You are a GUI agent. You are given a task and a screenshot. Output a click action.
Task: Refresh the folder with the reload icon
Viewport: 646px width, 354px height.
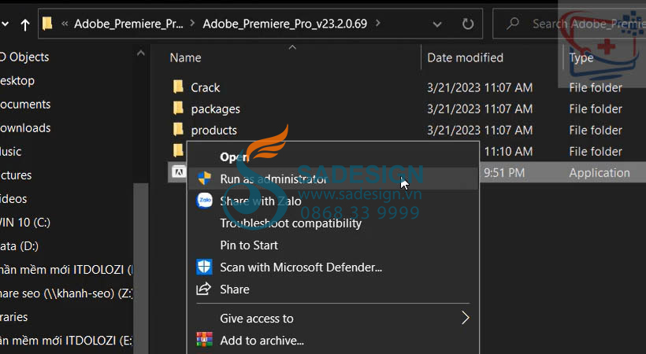pos(468,24)
